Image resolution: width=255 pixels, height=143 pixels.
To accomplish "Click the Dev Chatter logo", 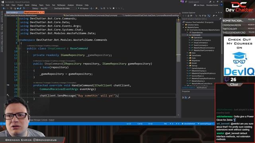I will (x=239, y=7).
